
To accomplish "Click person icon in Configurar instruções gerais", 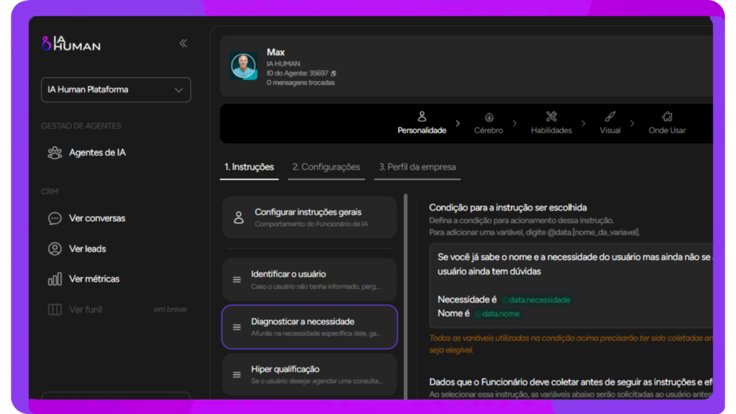I will coord(239,218).
